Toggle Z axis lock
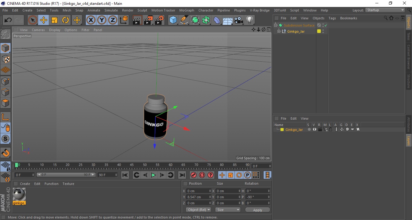The image size is (412, 220). pos(113,20)
